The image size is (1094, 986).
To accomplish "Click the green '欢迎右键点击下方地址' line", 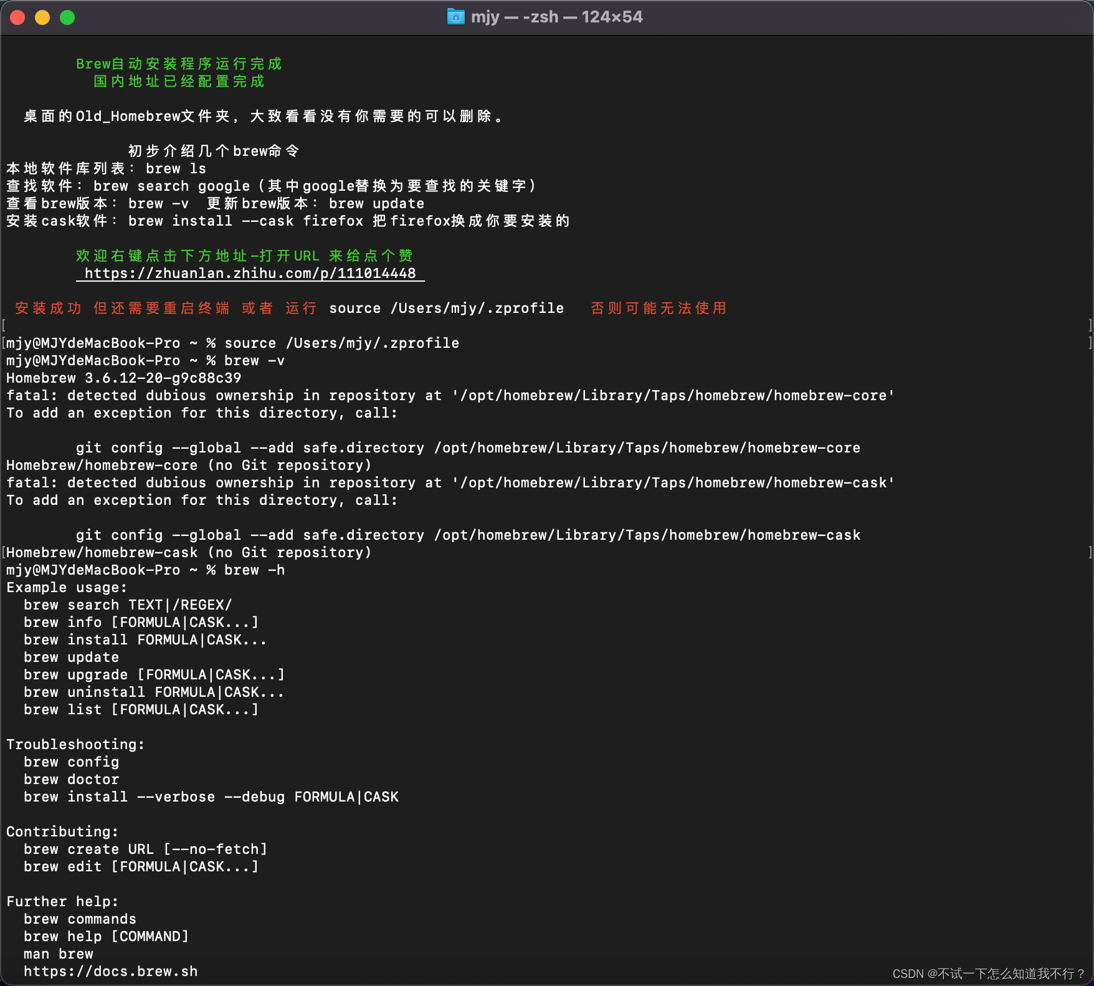I will click(244, 256).
